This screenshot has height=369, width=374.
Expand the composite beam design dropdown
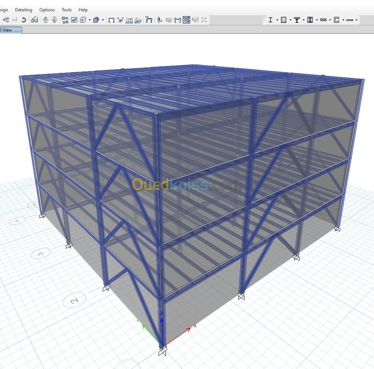pos(304,20)
